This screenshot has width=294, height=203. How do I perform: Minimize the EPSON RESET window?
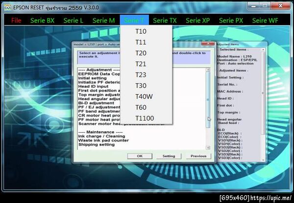(253, 6)
